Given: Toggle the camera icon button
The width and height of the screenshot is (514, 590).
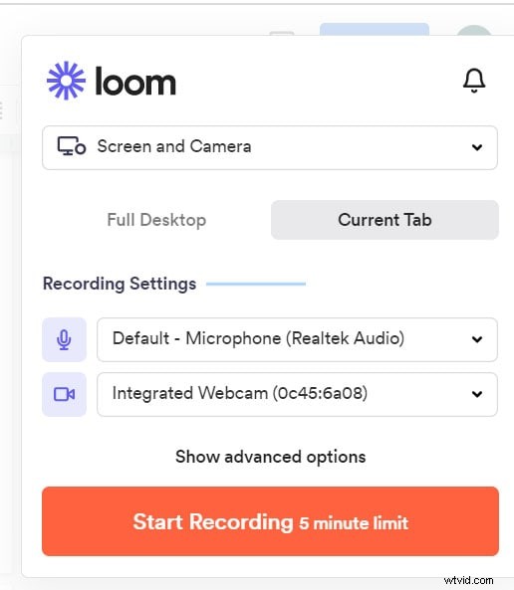Looking at the screenshot, I should pos(64,394).
